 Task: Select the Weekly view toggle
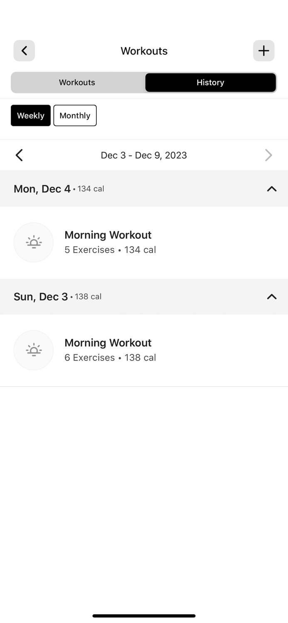[30, 115]
